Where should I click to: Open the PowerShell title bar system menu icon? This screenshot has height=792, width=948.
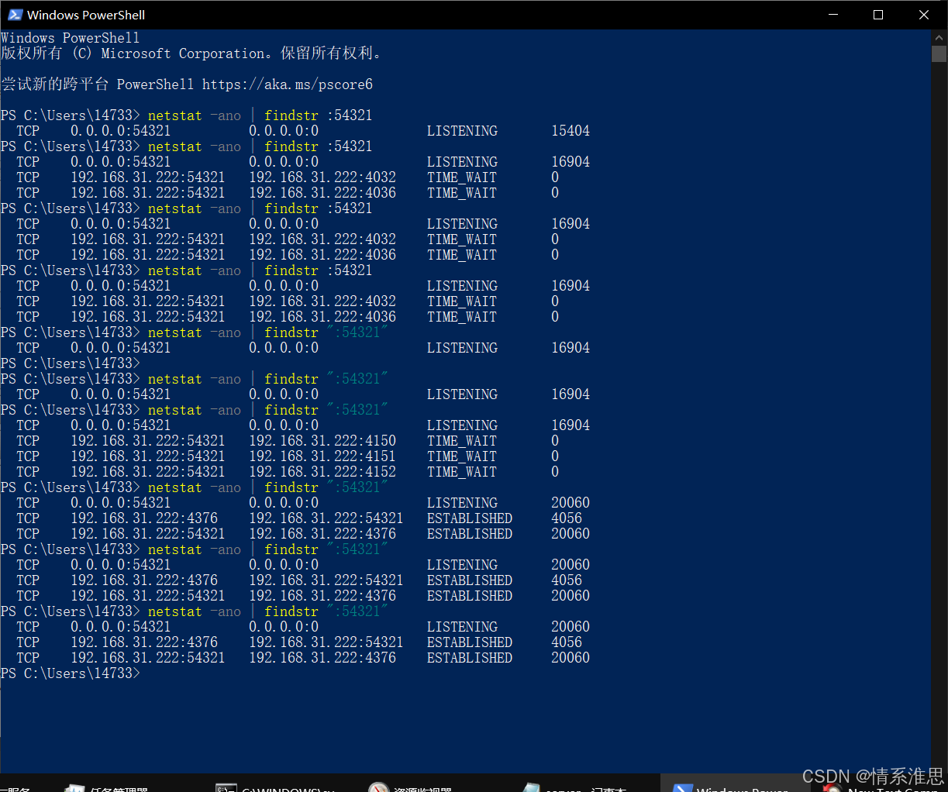[15, 15]
